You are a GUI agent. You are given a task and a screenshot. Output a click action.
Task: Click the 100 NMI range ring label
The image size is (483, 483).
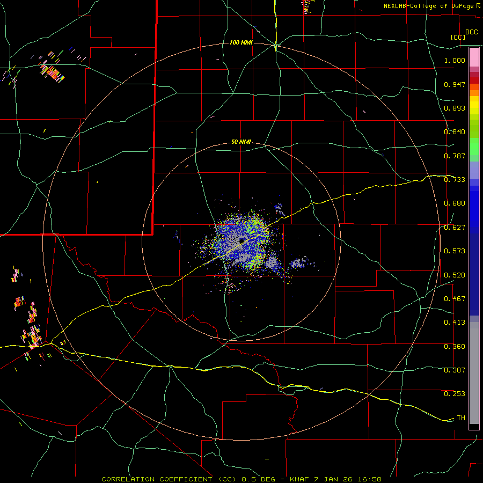(241, 42)
